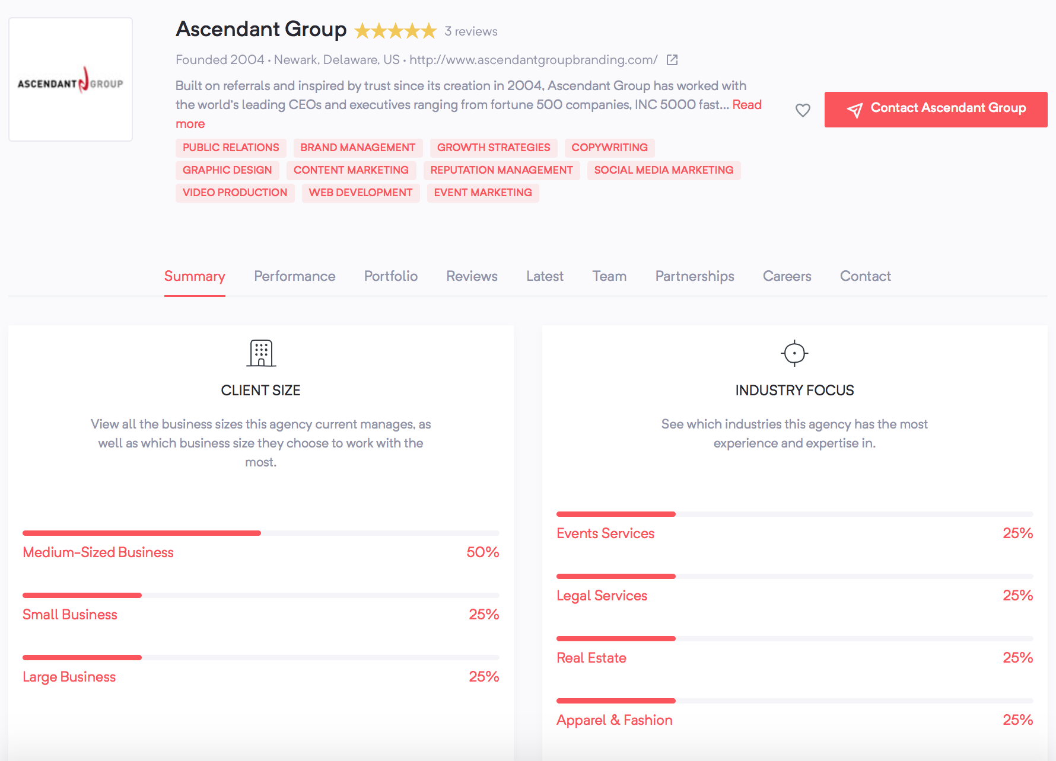Select the Partnerships tab
Screen dimensions: 1056x761
tap(695, 276)
